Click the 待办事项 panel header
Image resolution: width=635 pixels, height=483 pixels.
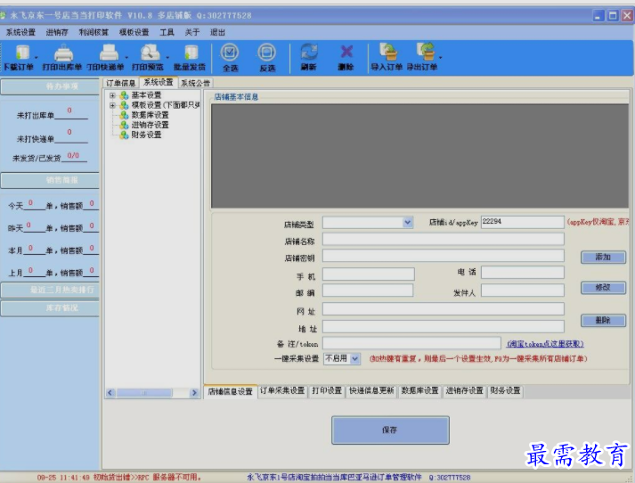pyautogui.click(x=50, y=86)
